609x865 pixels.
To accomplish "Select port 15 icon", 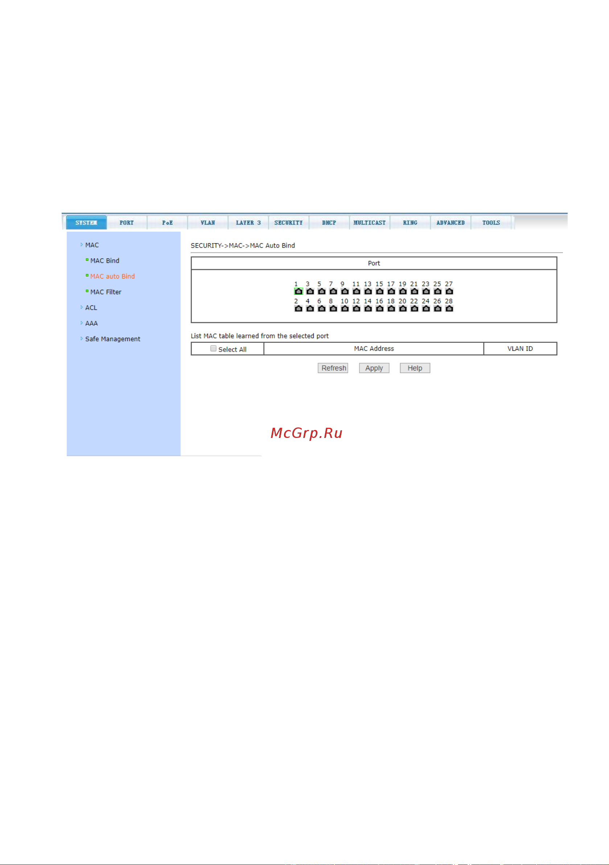I will [x=380, y=291].
